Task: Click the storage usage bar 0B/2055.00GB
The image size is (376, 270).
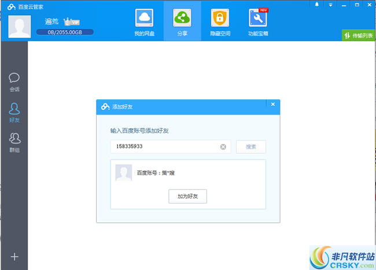Action: pos(65,32)
